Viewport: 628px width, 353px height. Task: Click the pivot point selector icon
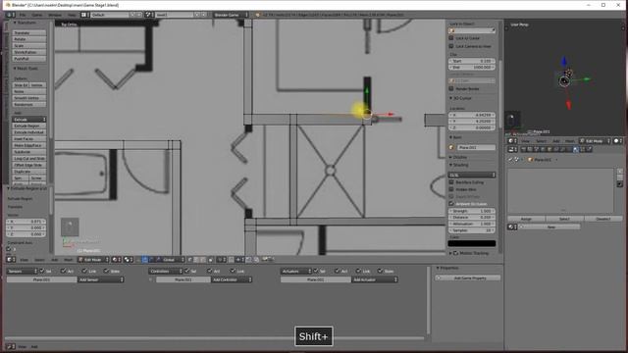[129, 260]
